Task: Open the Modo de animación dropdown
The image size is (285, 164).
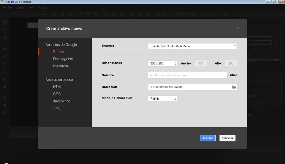Action: pos(162,99)
